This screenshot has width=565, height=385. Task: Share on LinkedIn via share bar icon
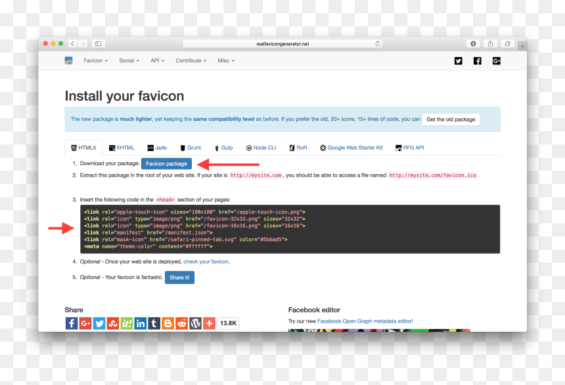(140, 323)
